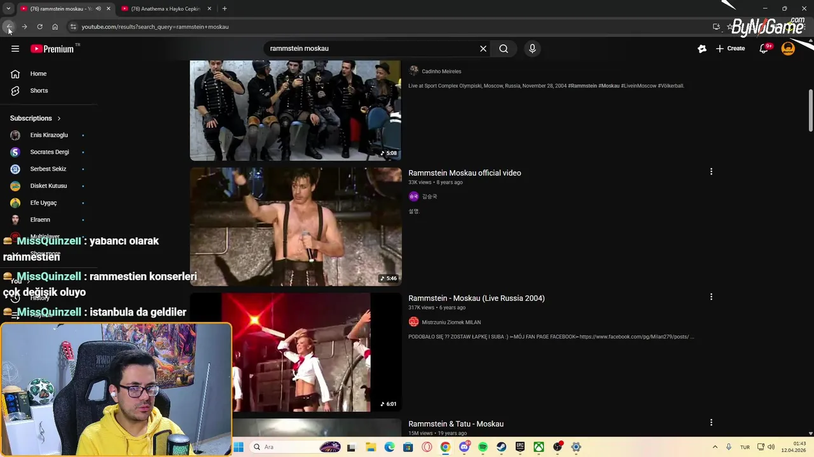Open the YouTube notifications bell
Screen dimensions: 814x457
pos(764,48)
